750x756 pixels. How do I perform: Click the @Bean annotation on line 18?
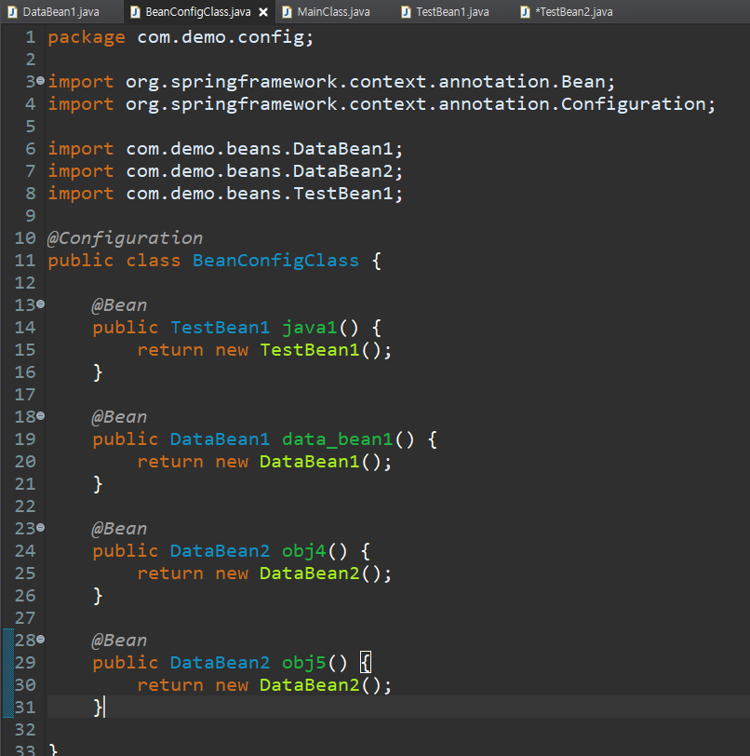pos(119,417)
